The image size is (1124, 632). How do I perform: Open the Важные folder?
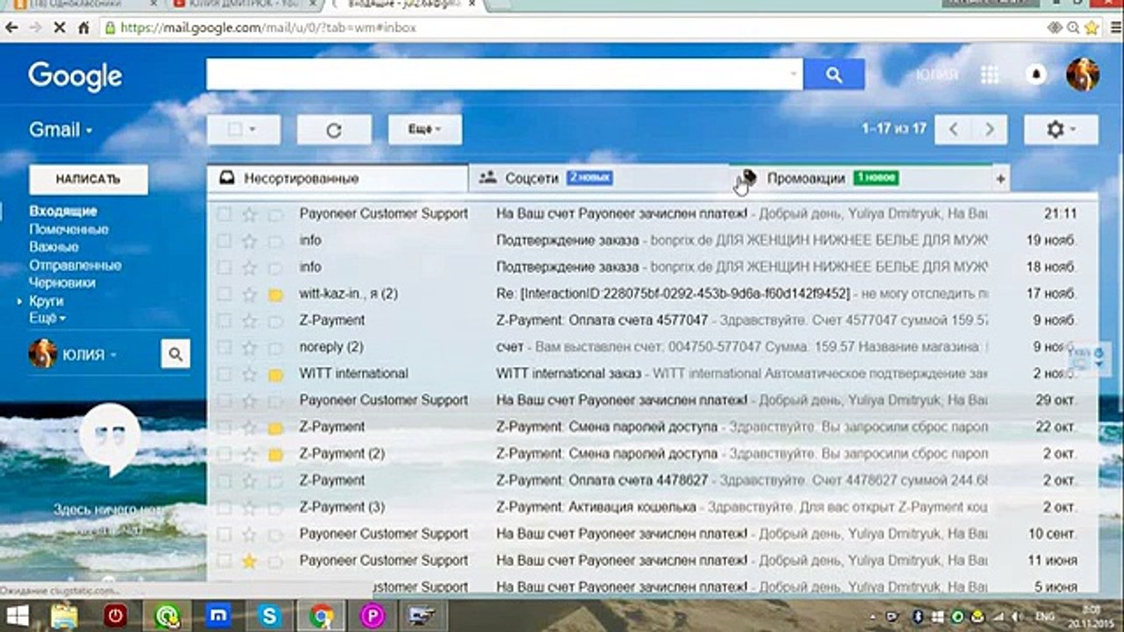click(54, 247)
